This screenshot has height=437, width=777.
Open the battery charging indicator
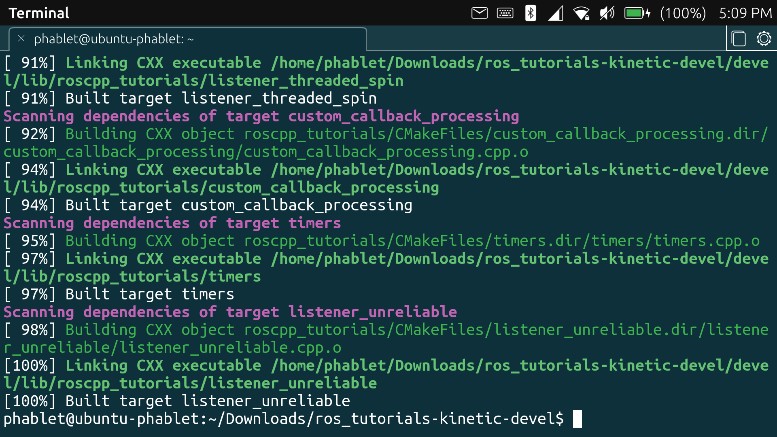(x=637, y=13)
